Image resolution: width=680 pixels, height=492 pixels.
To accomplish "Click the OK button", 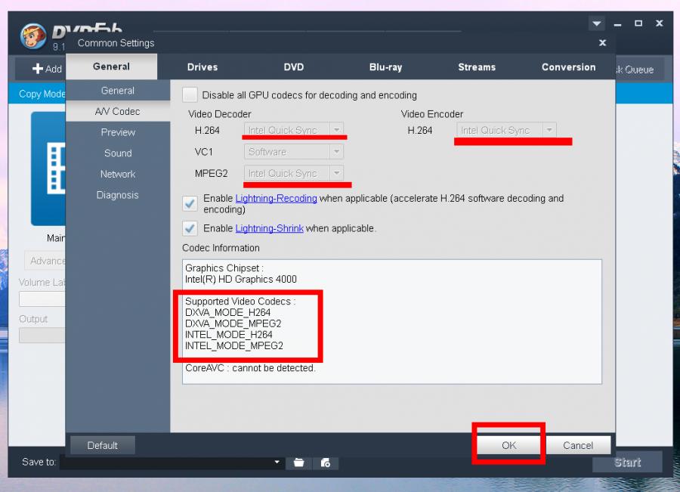I will pyautogui.click(x=508, y=445).
